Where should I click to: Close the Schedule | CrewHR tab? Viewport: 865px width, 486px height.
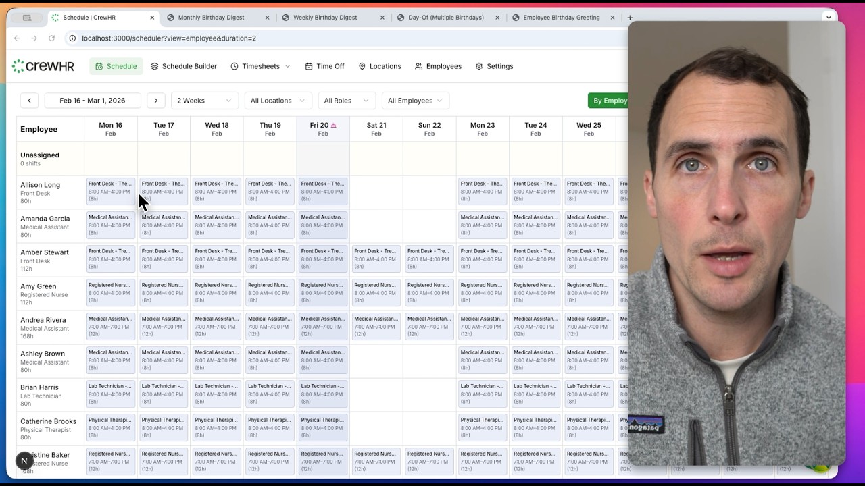(152, 18)
